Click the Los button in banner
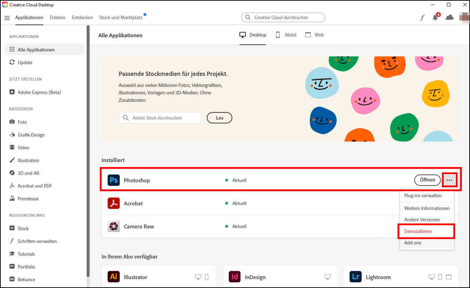This screenshot has width=470, height=288. (220, 118)
